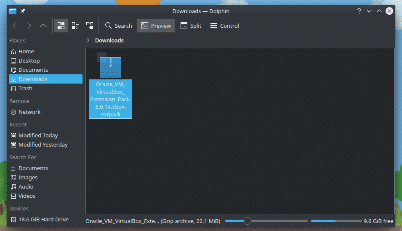This screenshot has width=402, height=231.
Task: Open Desktop in Places panel
Action: tap(46, 60)
